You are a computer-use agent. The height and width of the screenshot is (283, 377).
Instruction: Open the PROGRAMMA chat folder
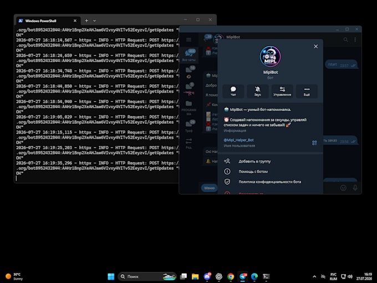(189, 108)
